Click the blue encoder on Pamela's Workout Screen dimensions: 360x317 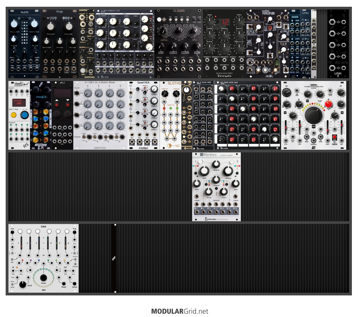pos(24,115)
